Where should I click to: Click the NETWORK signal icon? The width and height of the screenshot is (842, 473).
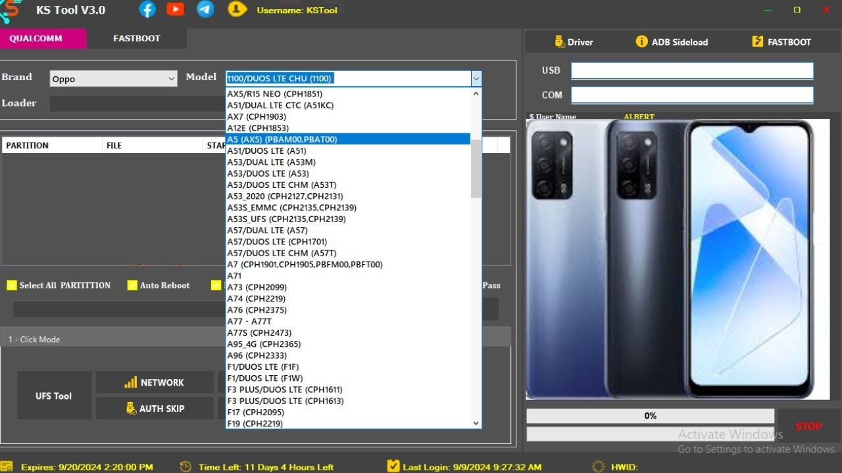click(x=132, y=382)
